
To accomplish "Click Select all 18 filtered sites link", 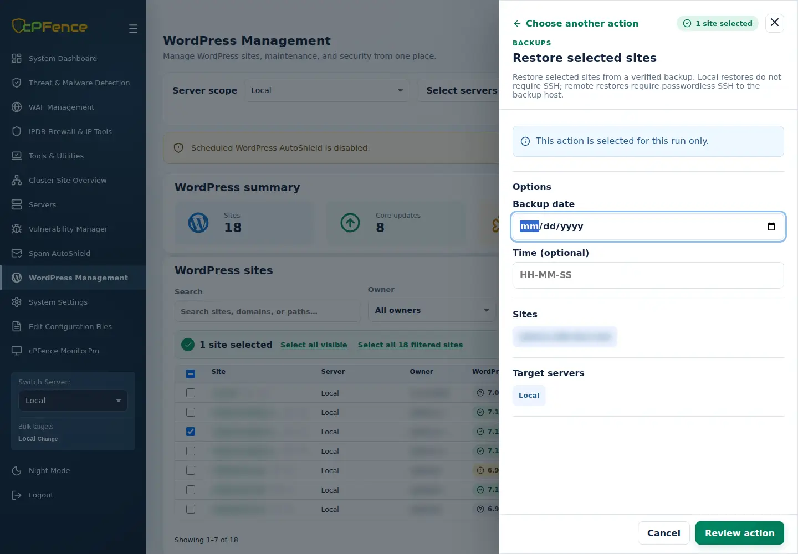I will point(410,345).
